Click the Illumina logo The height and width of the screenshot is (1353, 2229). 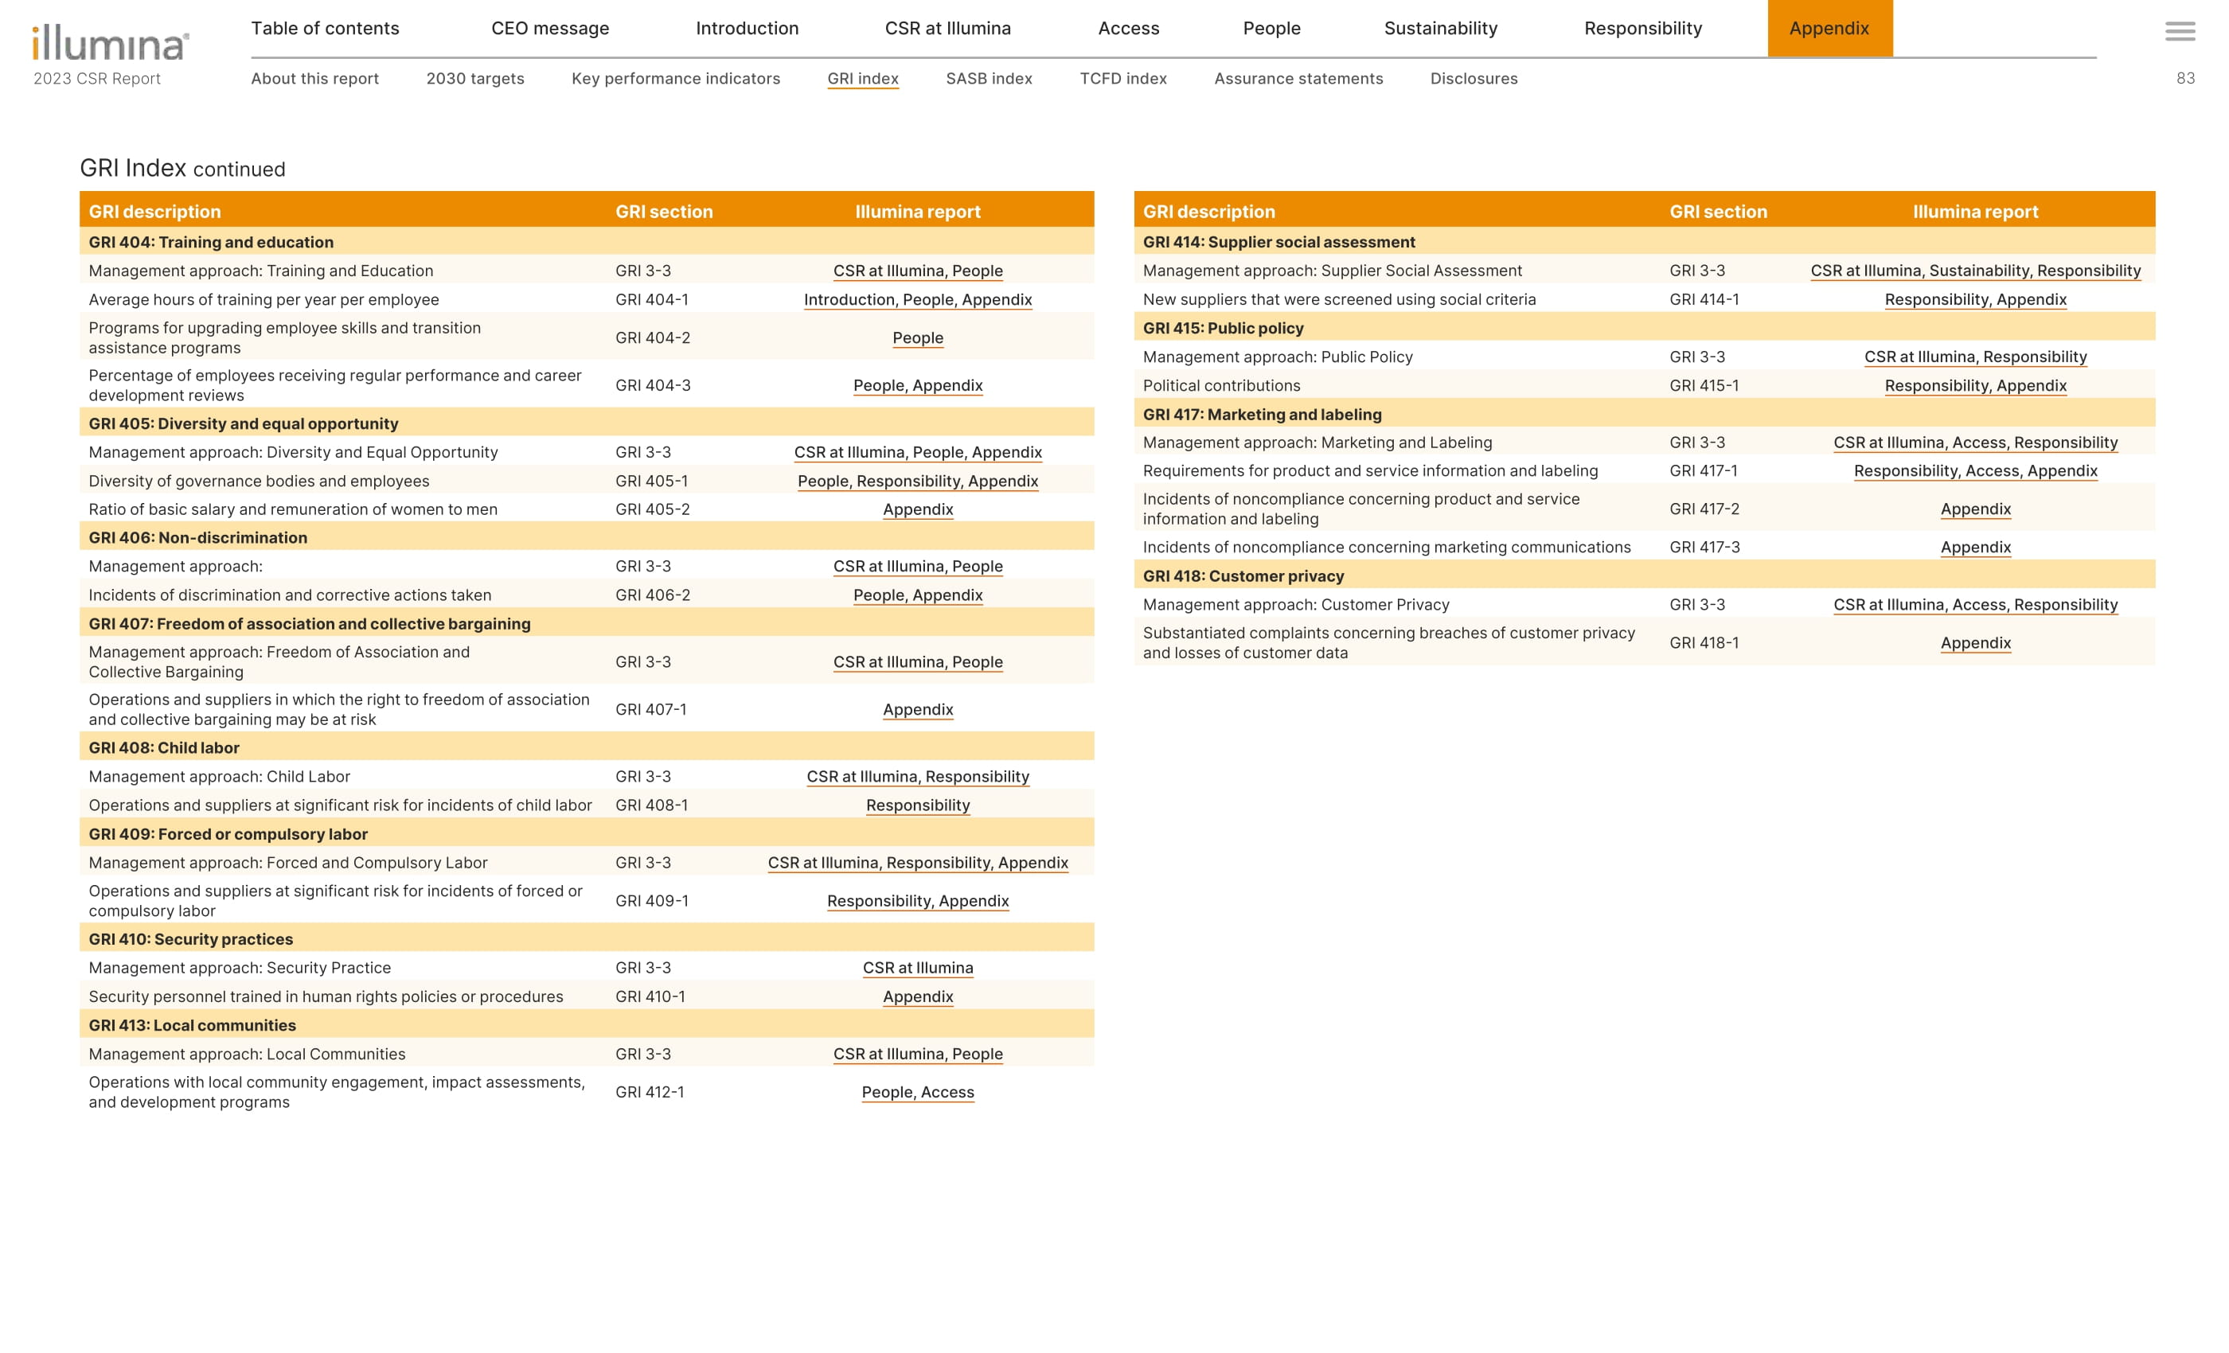(x=111, y=44)
